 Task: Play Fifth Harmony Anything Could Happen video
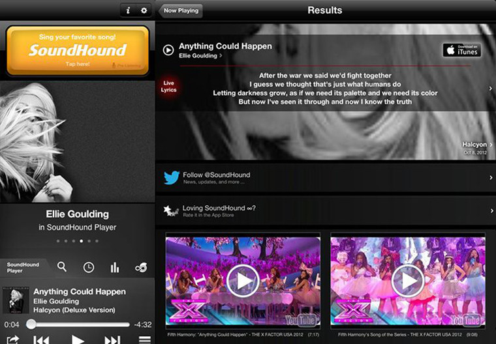(x=243, y=281)
